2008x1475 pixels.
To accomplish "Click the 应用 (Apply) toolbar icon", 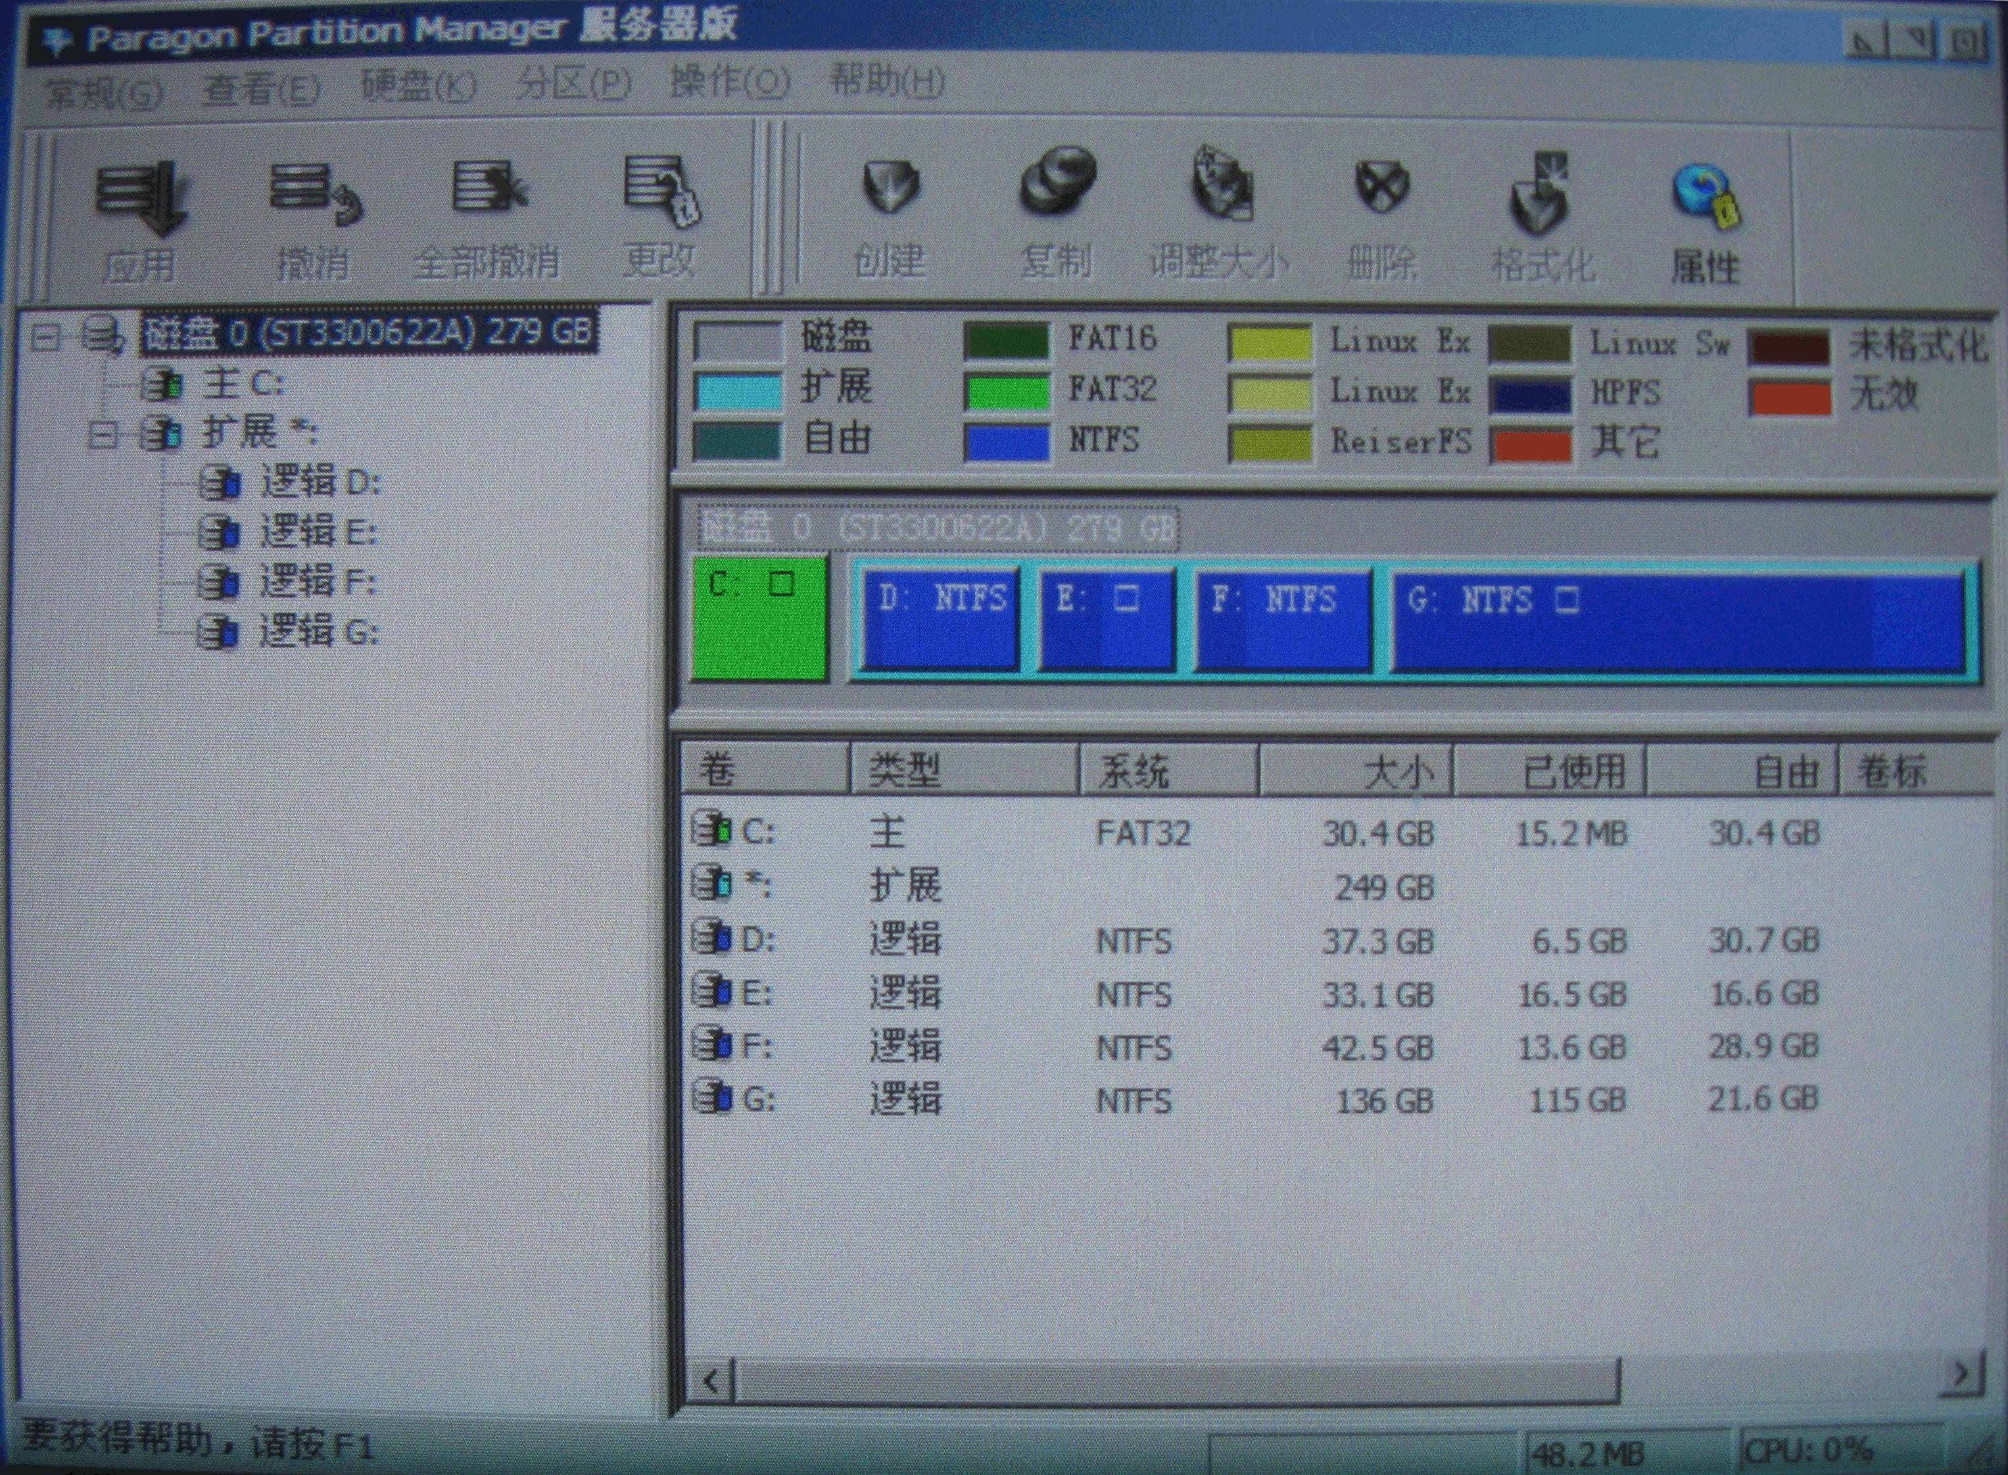I will (140, 199).
